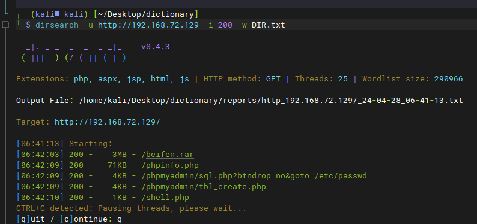This screenshot has height=224, width=477.
Task: Collapse the code block fold marker
Action: (x=5, y=25)
